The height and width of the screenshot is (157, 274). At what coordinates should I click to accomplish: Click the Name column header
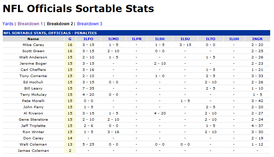point(33,39)
